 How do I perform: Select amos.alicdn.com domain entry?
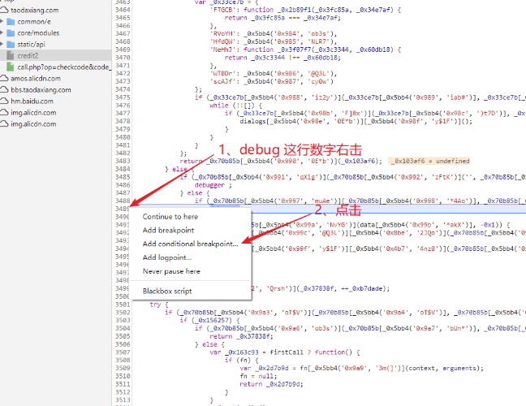coord(36,79)
